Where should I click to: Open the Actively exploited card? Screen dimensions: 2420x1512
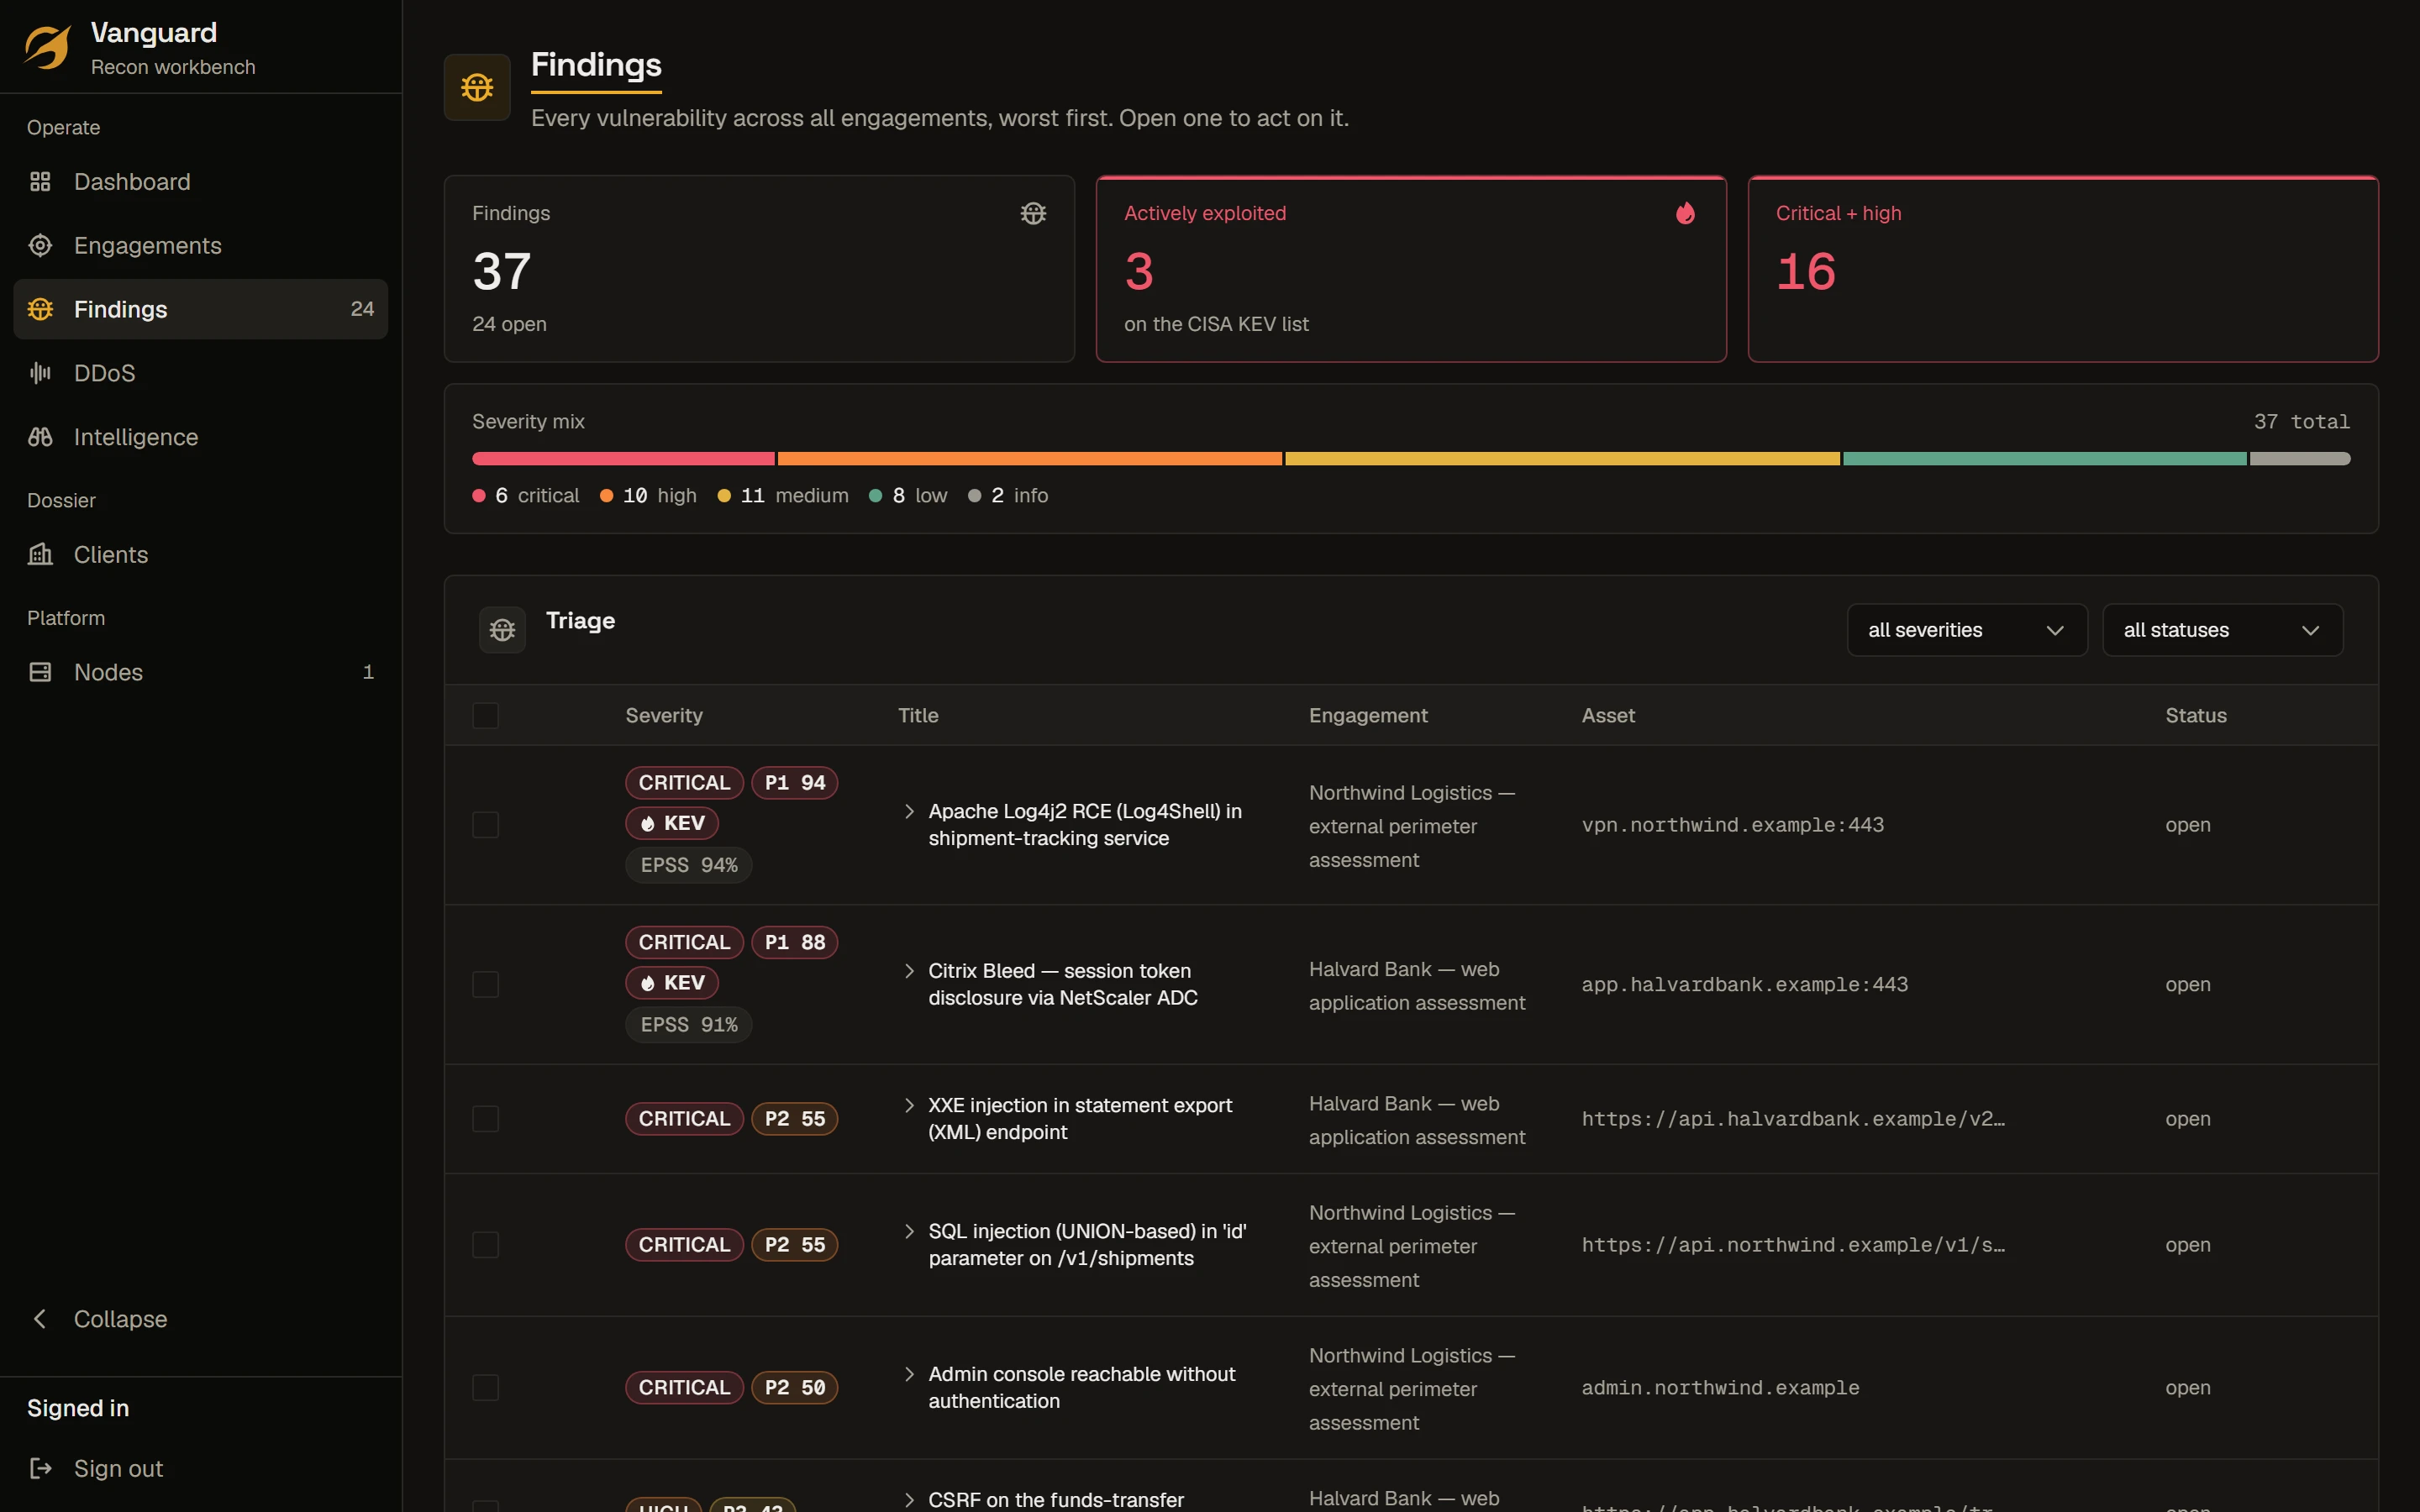1411,269
